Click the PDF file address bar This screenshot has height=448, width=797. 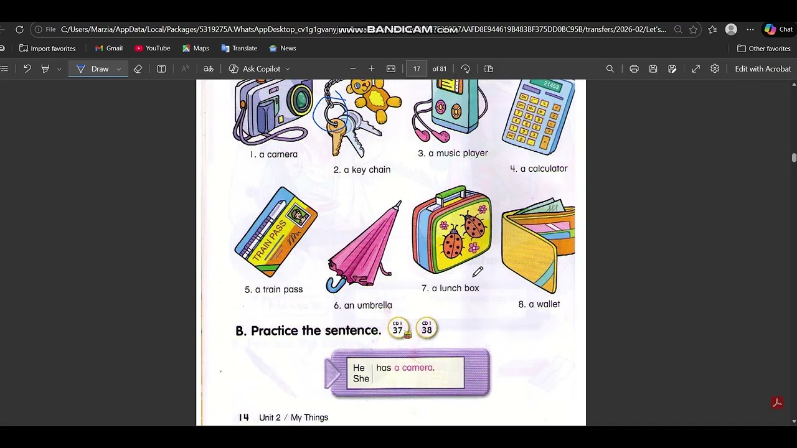pos(363,29)
